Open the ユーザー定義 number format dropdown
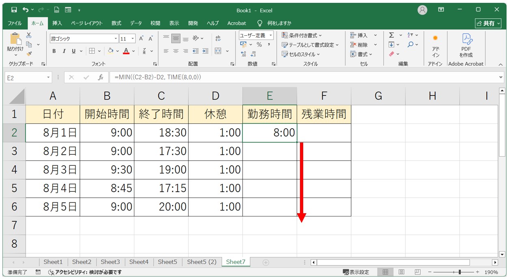 tap(271, 35)
